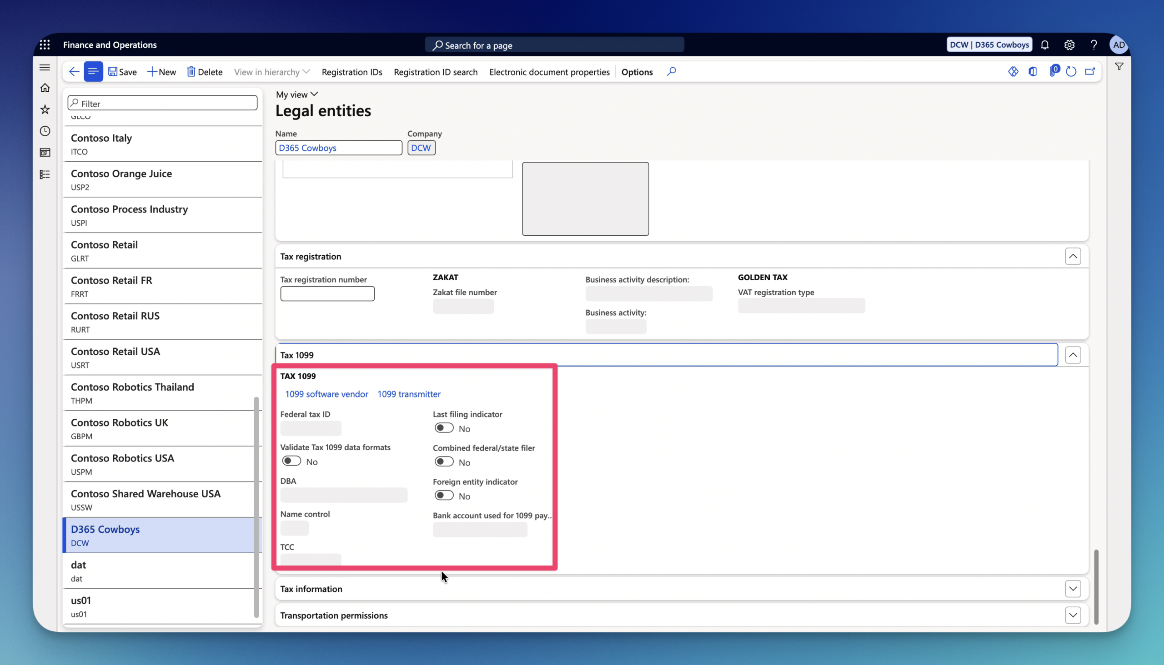Click Registration IDs menu item
The image size is (1164, 665).
click(x=351, y=72)
